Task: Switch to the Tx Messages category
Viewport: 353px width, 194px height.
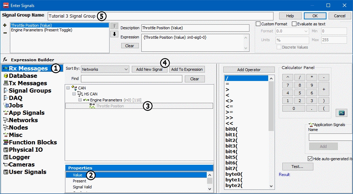Action: point(28,83)
